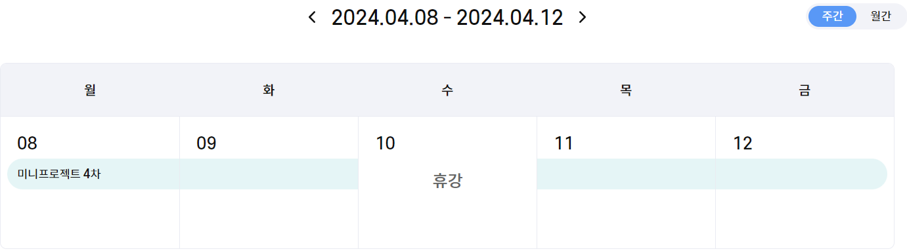The image size is (907, 251).
Task: Select the 목 (Thursday) column header
Action: [x=626, y=90]
